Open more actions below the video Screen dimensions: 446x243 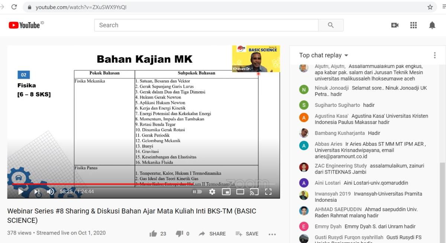[x=272, y=234]
